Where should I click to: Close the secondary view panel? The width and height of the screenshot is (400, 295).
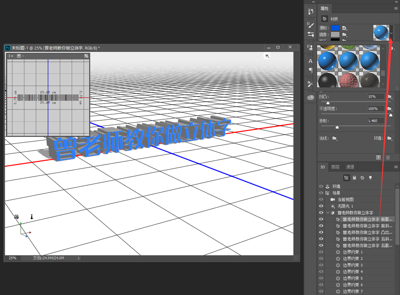pos(12,56)
